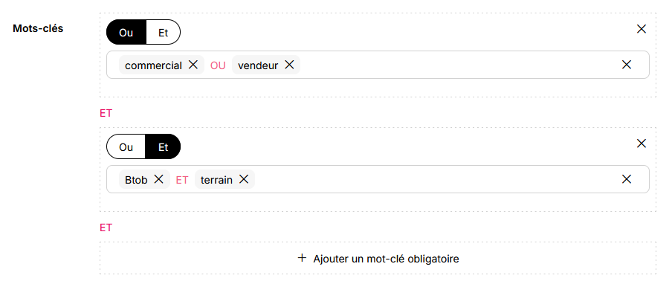672x284 pixels.
Task: Click the plus icon to add keyword
Action: tap(302, 258)
